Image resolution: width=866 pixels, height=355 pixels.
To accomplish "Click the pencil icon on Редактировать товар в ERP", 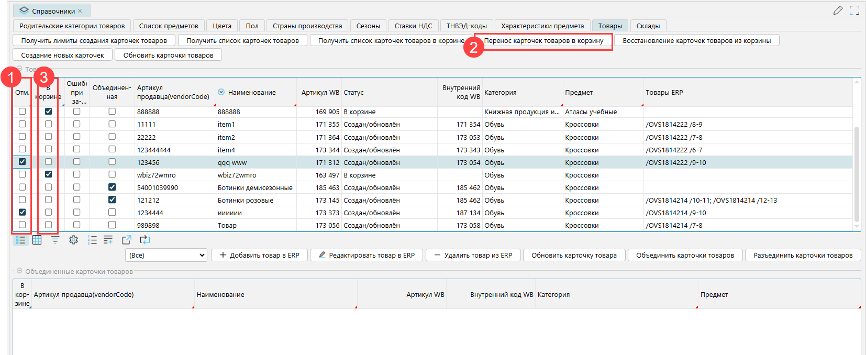I will tap(322, 255).
